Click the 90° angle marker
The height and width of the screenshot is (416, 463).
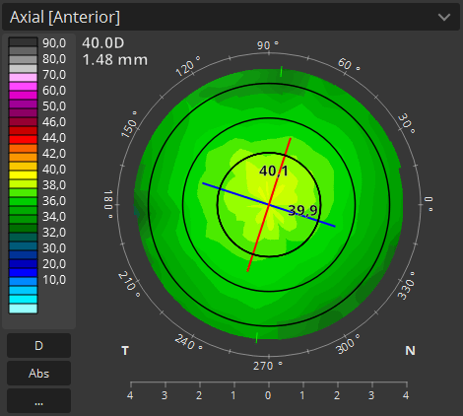click(268, 45)
